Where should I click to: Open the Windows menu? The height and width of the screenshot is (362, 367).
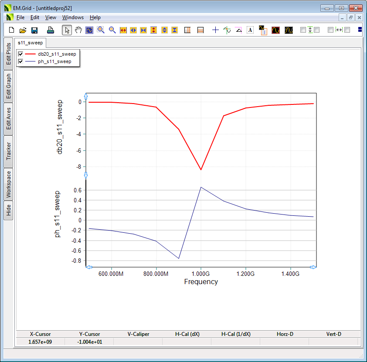point(73,17)
